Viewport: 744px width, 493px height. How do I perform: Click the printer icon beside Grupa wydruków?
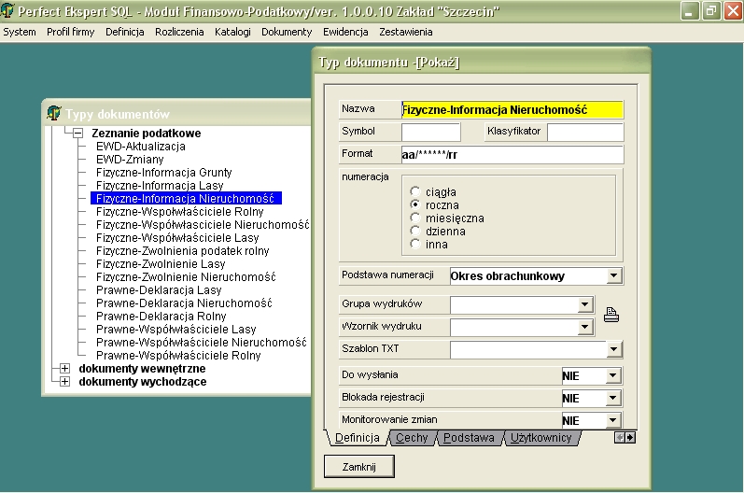[x=611, y=315]
